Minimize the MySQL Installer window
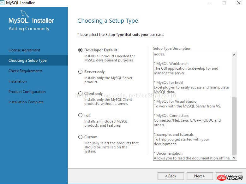This screenshot has height=184, width=246. click(x=210, y=3)
